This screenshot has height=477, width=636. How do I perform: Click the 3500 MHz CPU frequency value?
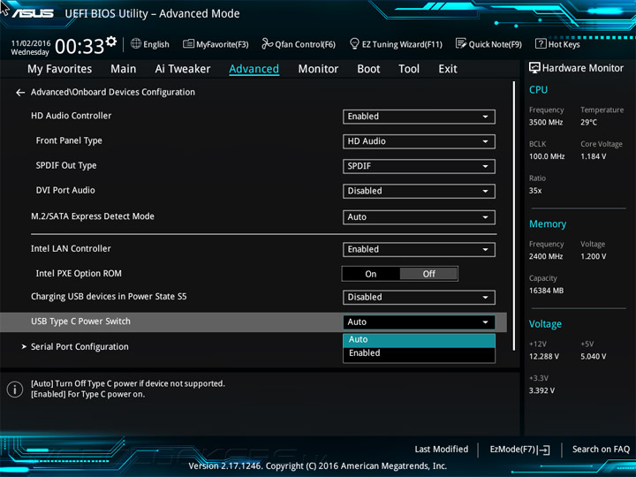click(x=546, y=122)
